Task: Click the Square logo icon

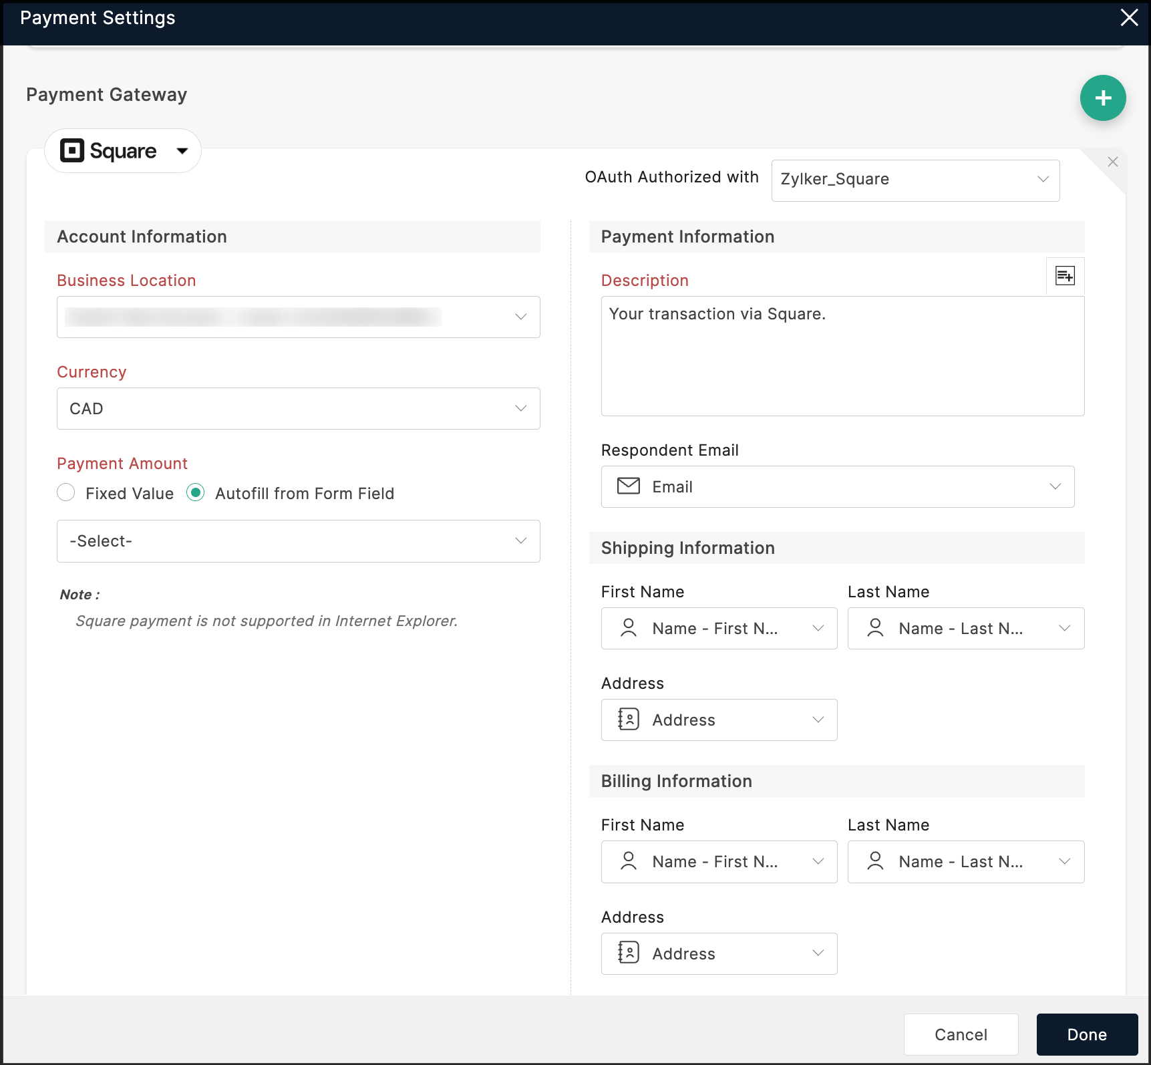Action: 72,151
